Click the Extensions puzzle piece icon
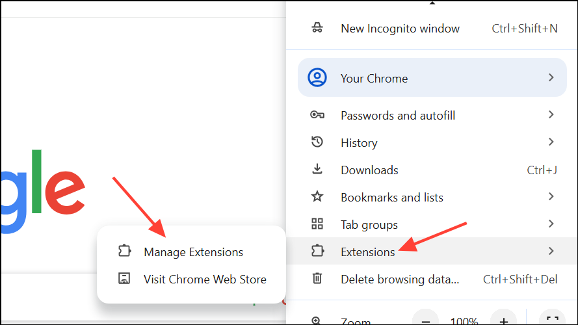 point(317,252)
